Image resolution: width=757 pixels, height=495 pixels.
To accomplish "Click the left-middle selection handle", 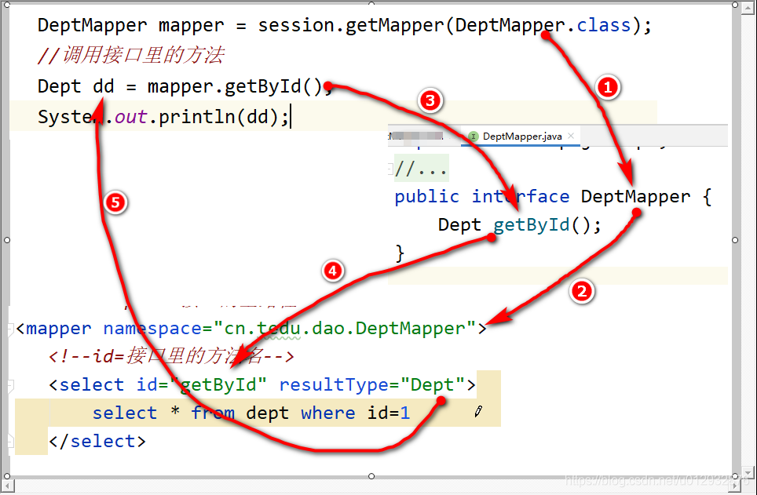I will coord(7,240).
